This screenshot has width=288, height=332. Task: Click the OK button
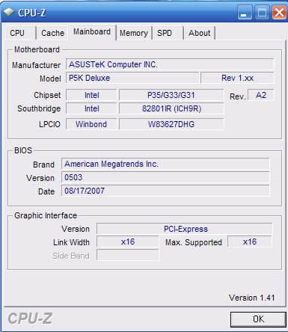coord(258,319)
